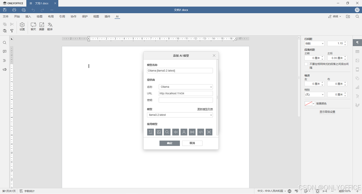
Task: Open the 模型 llama3.2:latest dropdown
Action: (180, 115)
